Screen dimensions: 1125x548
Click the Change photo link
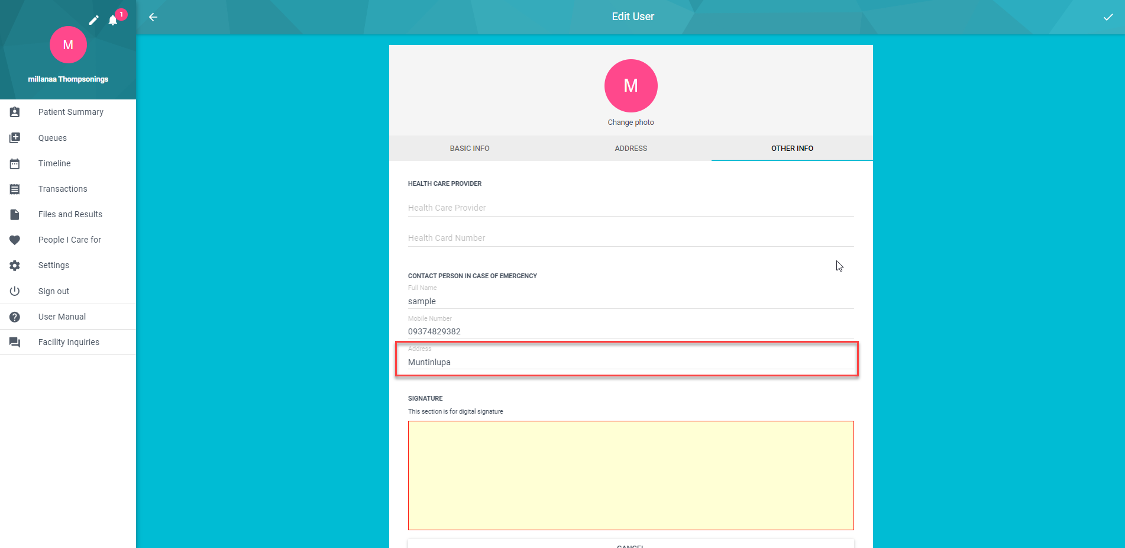pos(631,123)
